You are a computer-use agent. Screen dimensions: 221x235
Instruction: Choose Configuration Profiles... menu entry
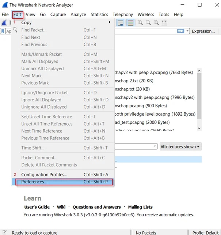point(44,175)
